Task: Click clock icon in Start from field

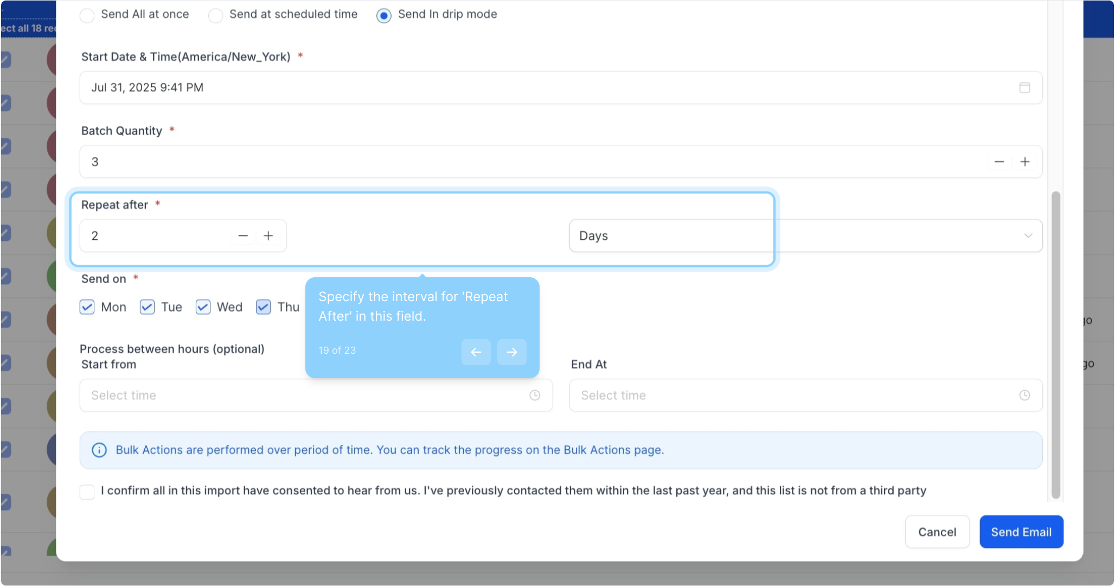Action: tap(535, 395)
